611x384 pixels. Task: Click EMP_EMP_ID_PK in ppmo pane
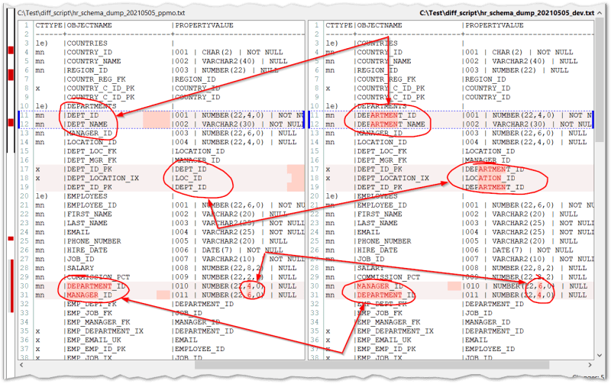(96, 349)
